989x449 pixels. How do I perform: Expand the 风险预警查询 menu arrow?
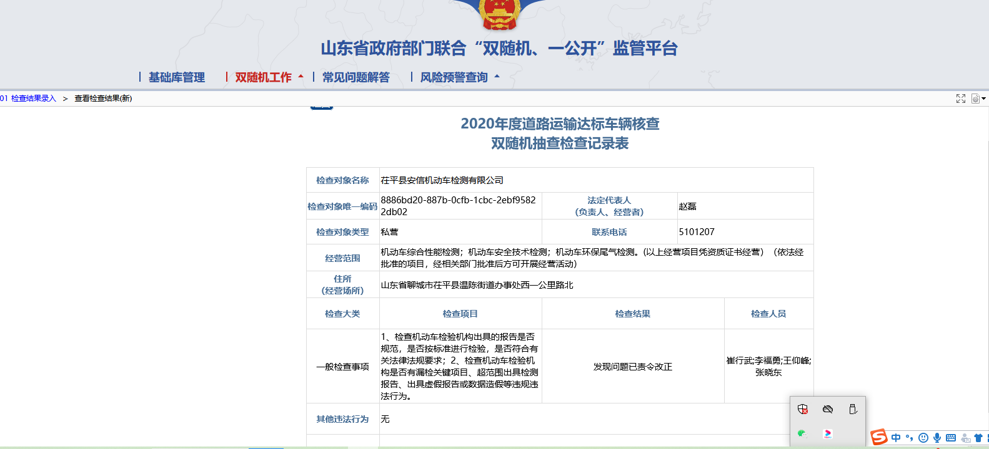tap(497, 77)
